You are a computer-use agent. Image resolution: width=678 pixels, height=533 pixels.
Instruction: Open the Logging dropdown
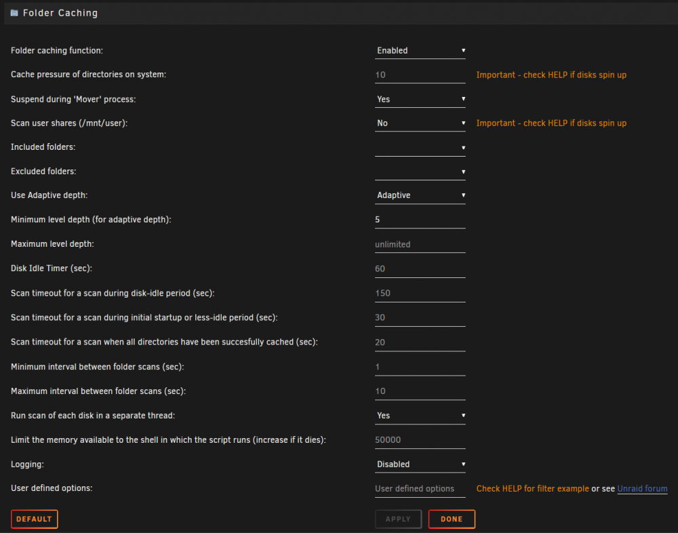tap(420, 465)
